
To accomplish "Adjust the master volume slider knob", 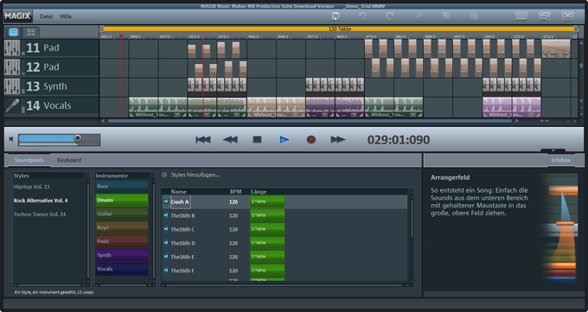I will [77, 138].
